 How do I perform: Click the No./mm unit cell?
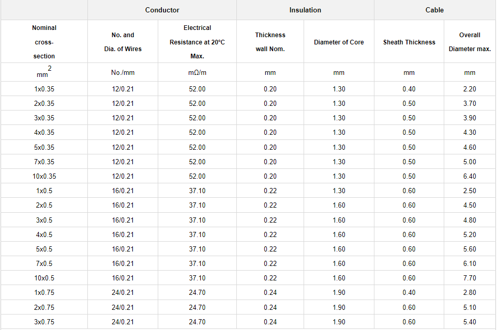(x=123, y=73)
